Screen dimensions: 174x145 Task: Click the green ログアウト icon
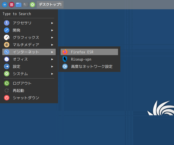pyautogui.click(x=7, y=83)
